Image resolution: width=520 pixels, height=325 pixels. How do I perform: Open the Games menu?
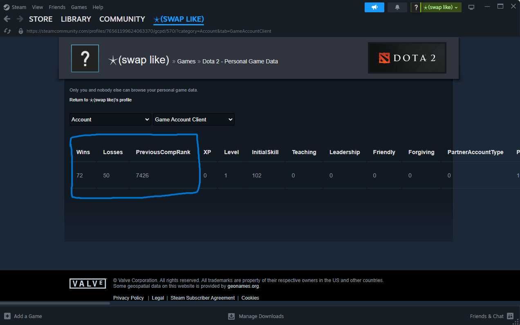coord(79,7)
